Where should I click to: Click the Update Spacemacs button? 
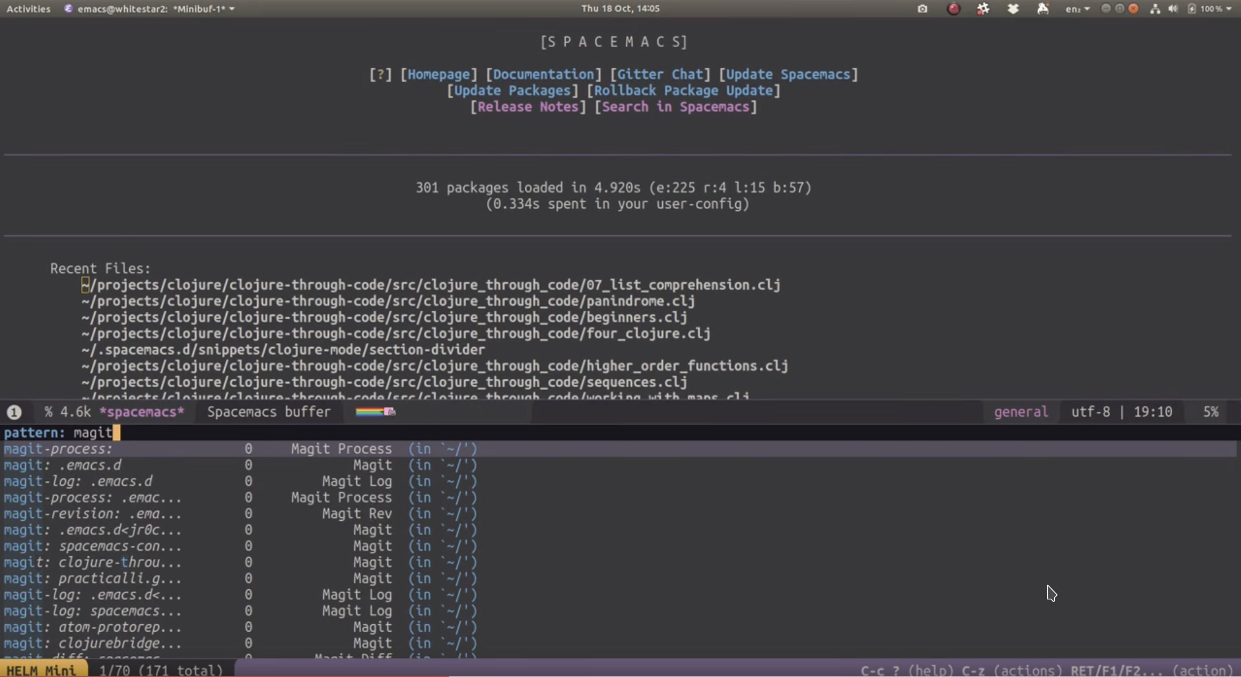pos(788,74)
